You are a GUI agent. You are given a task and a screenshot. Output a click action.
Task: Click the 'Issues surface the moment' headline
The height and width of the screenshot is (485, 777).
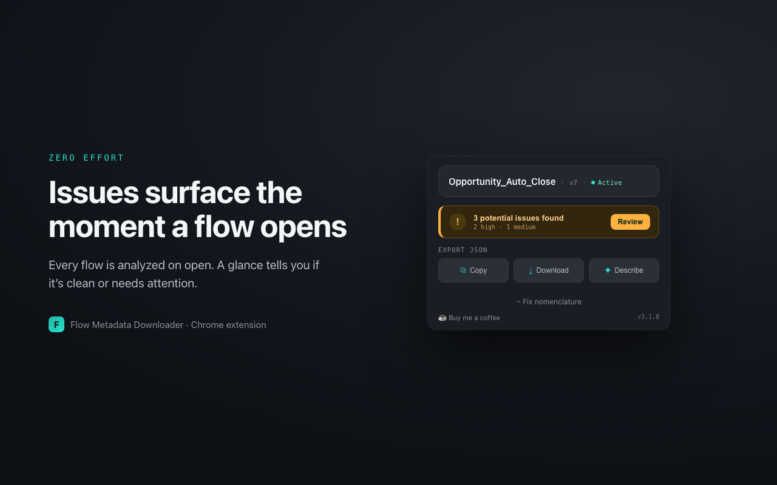tap(197, 210)
